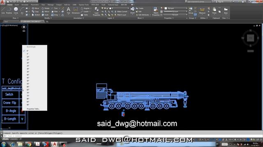Switch to Model layout tab
The height and width of the screenshot is (147, 263).
[5, 139]
